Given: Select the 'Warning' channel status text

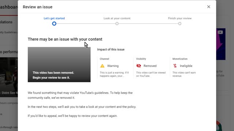Looking at the screenshot, I should click(113, 66).
